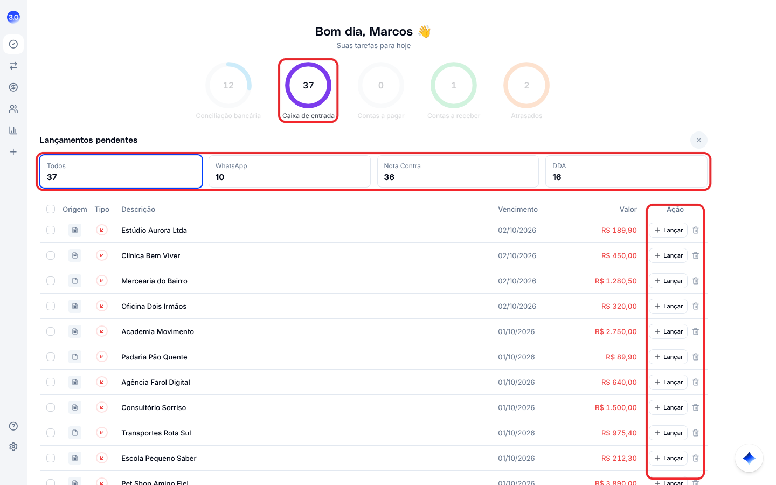The height and width of the screenshot is (485, 776).
Task: Delete the Estúdio Aurora Ltda entry
Action: (696, 230)
